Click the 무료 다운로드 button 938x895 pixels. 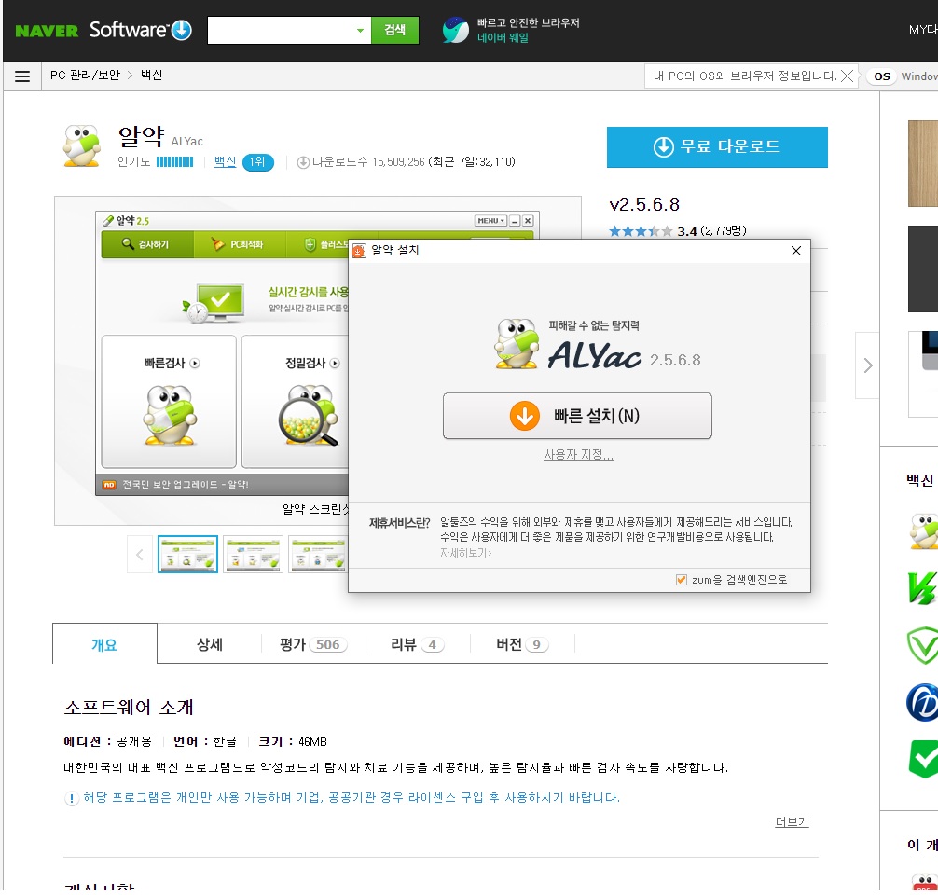717,146
